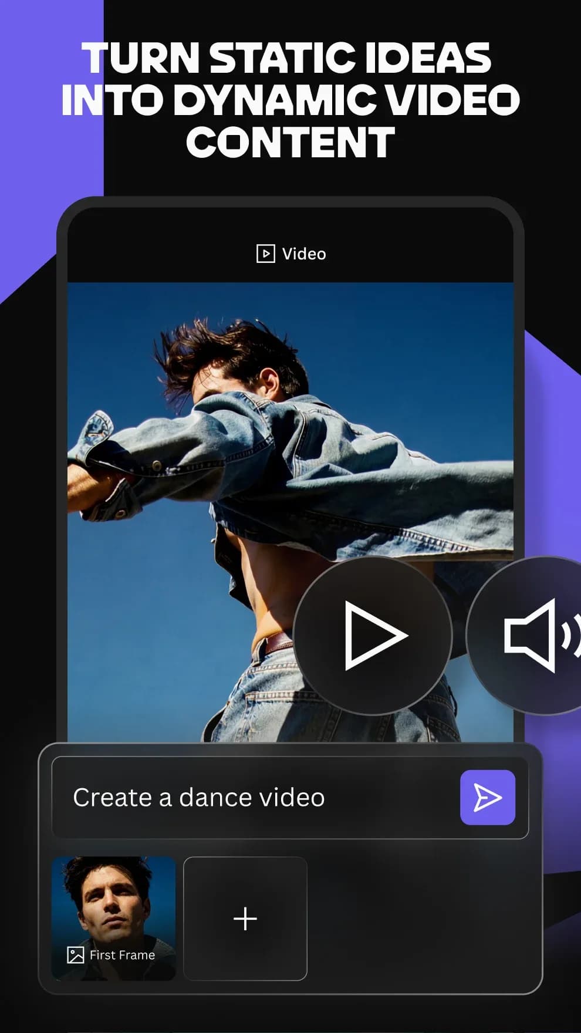581x1033 pixels.
Task: Click the video icon beside Video
Action: (266, 254)
